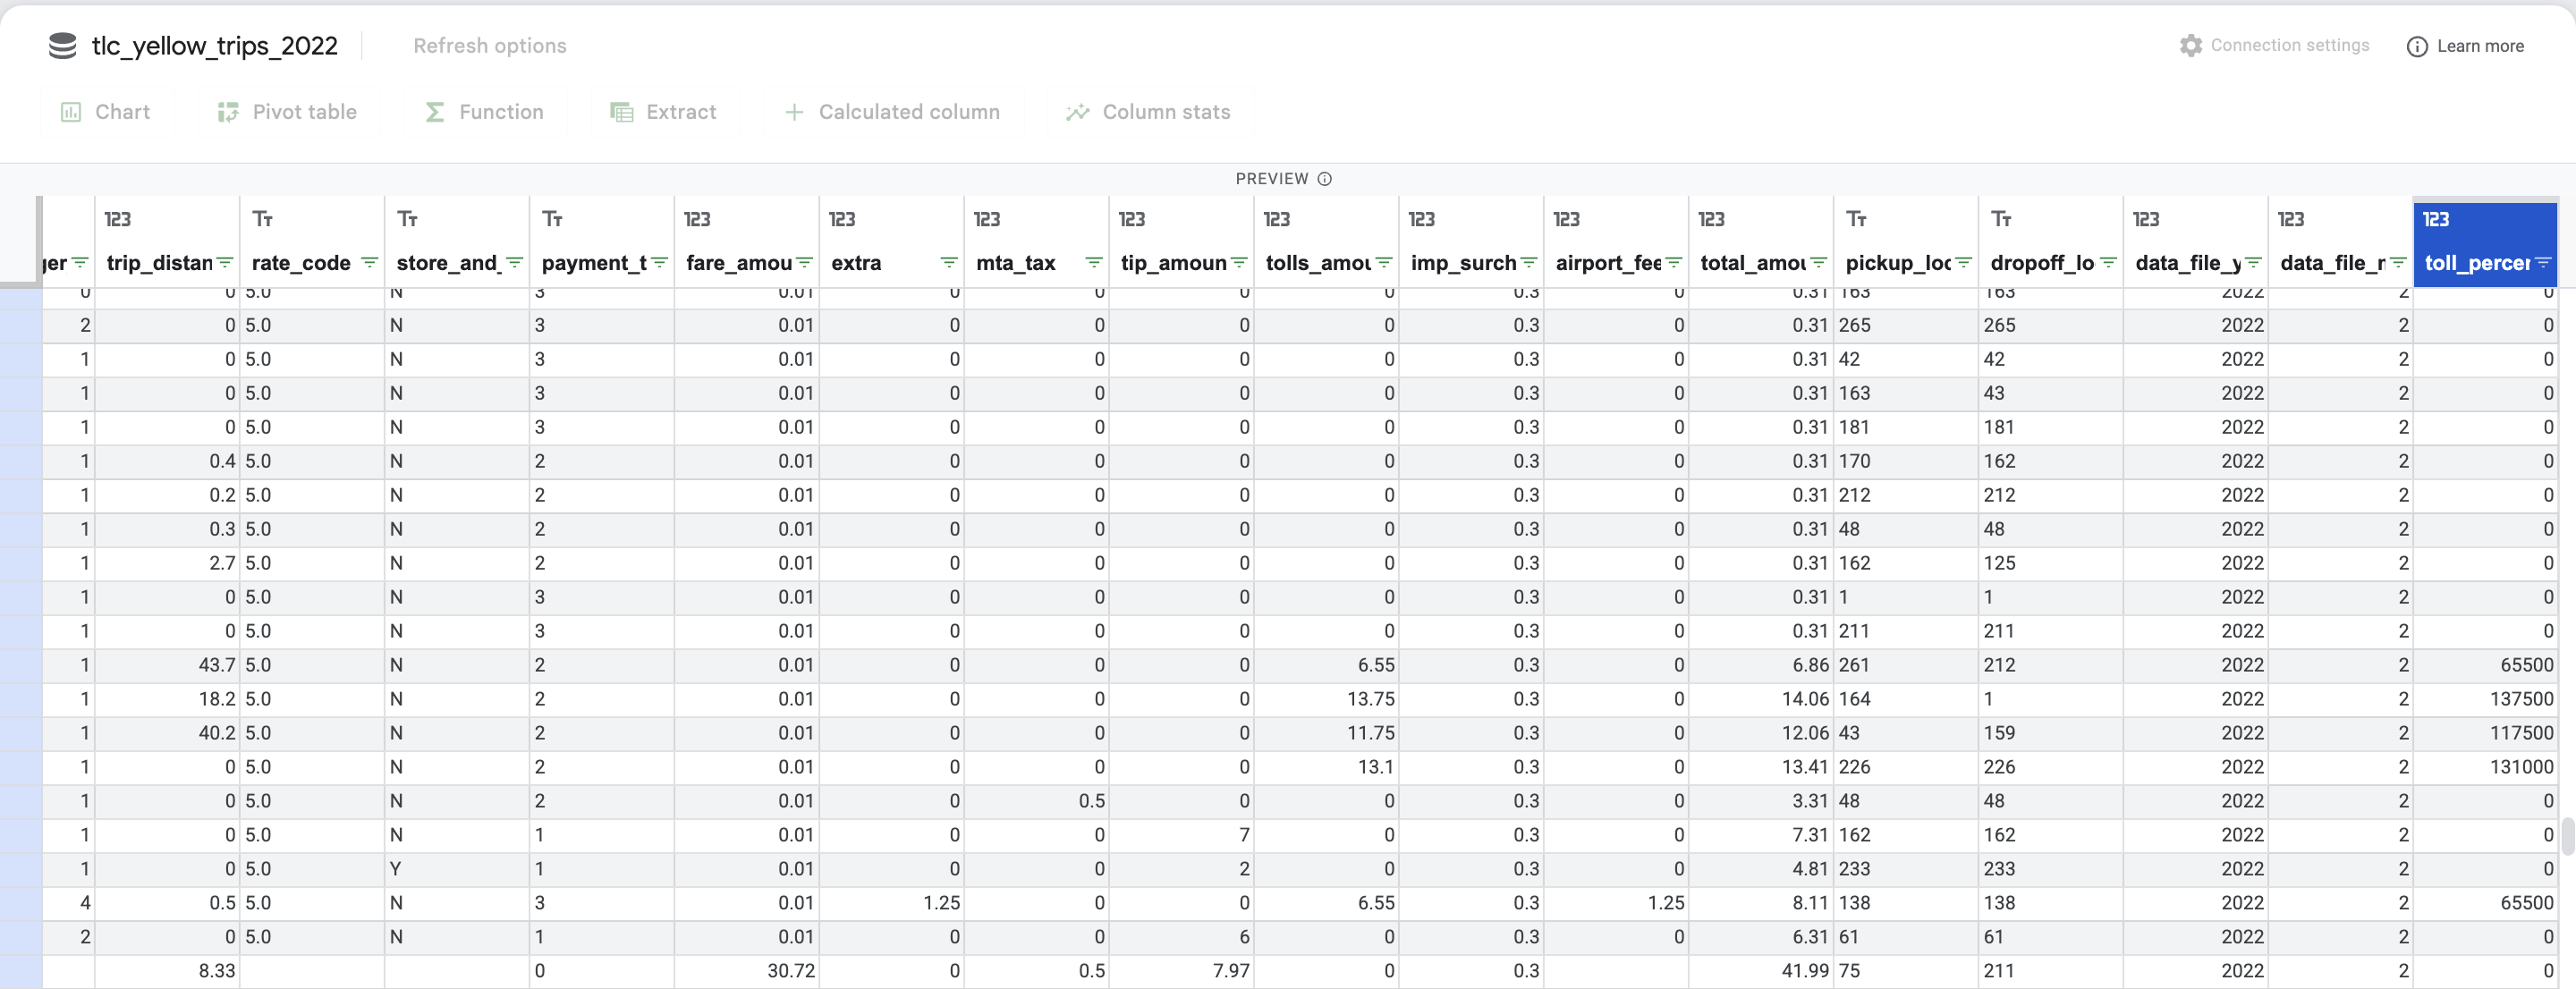Click the PREVIEW info icon
Image resolution: width=2576 pixels, height=989 pixels.
click(x=1324, y=179)
